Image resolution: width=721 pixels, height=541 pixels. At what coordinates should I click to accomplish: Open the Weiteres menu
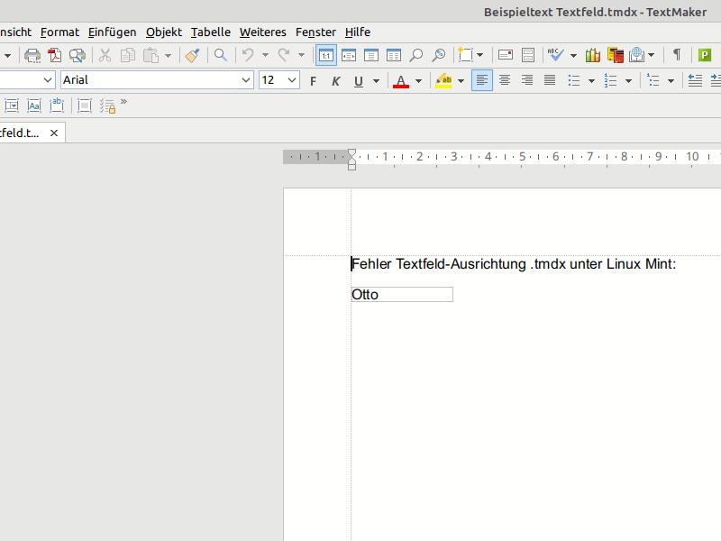coord(262,32)
